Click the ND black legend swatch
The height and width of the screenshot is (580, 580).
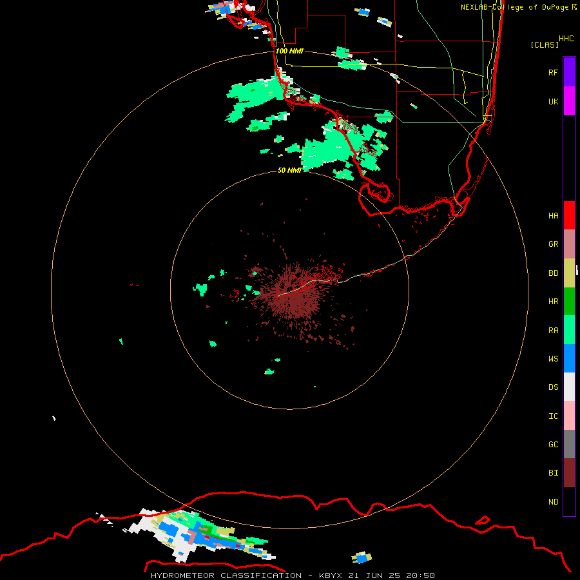(x=569, y=501)
